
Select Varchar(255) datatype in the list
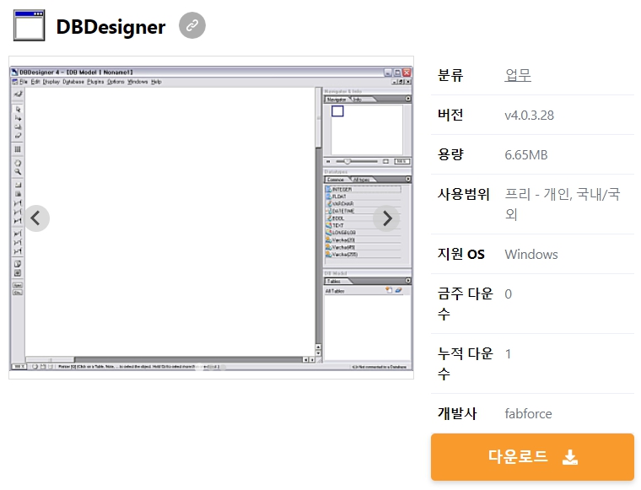tap(363, 254)
